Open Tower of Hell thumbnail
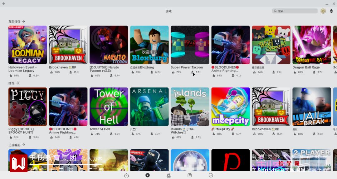The height and width of the screenshot is (179, 337). [x=109, y=107]
